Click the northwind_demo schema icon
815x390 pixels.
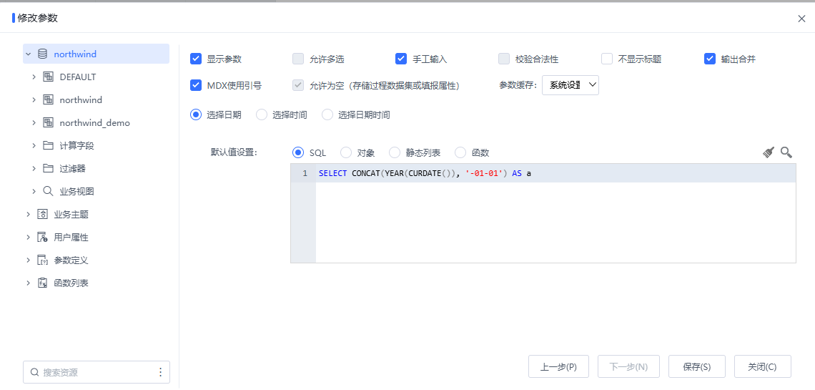pos(49,122)
